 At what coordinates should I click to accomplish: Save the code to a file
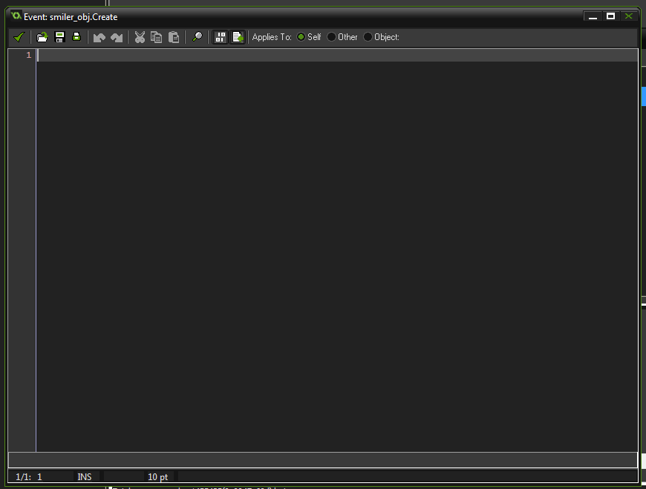(x=59, y=37)
